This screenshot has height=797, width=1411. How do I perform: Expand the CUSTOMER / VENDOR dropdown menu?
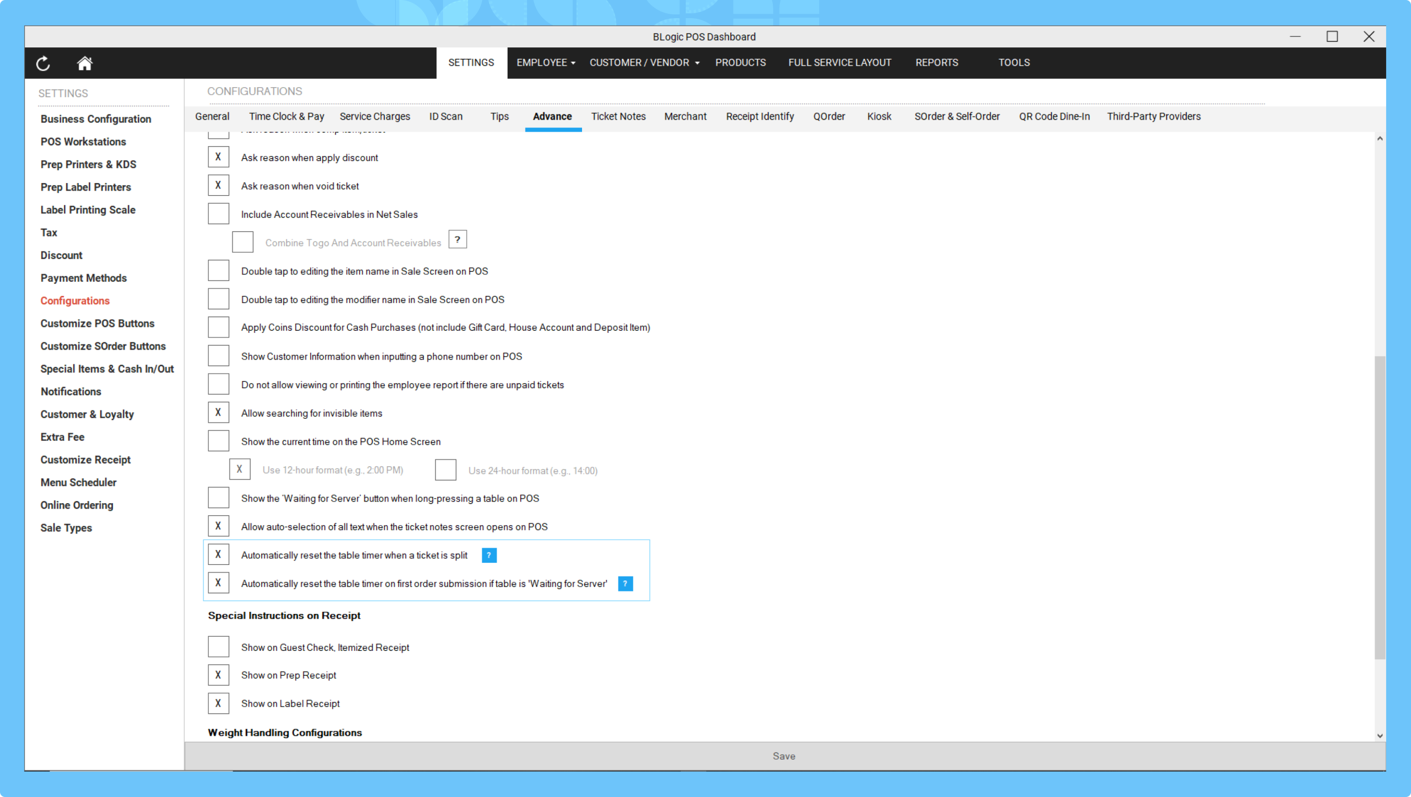point(644,62)
